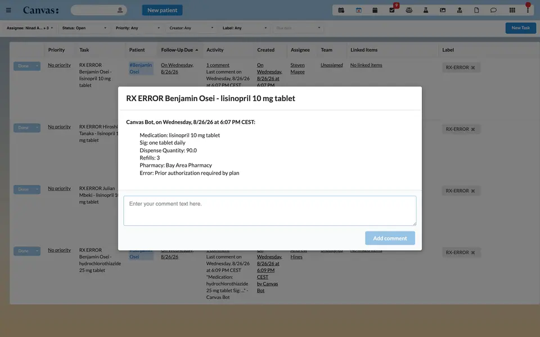Viewport: 540px width, 337px height.
Task: Open the Assignee filter dropdown
Action: coord(30,28)
